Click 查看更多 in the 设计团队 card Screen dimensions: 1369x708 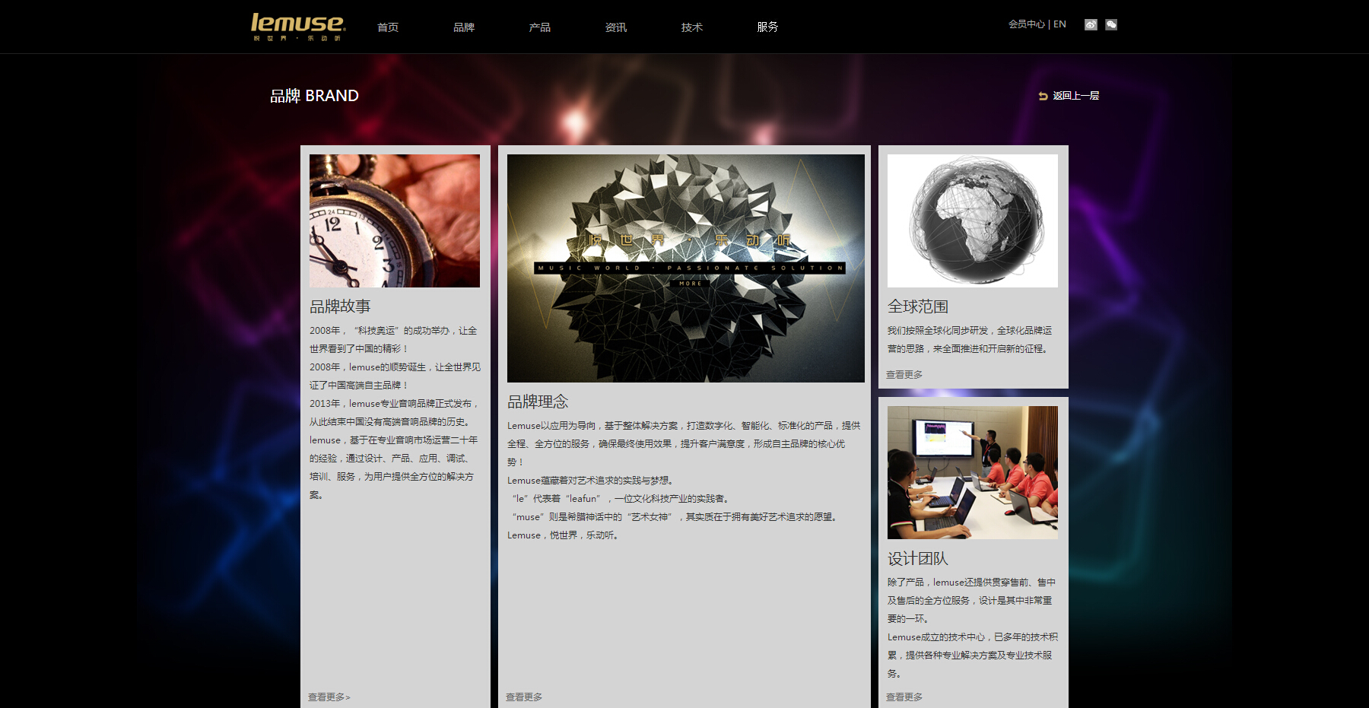tap(904, 697)
